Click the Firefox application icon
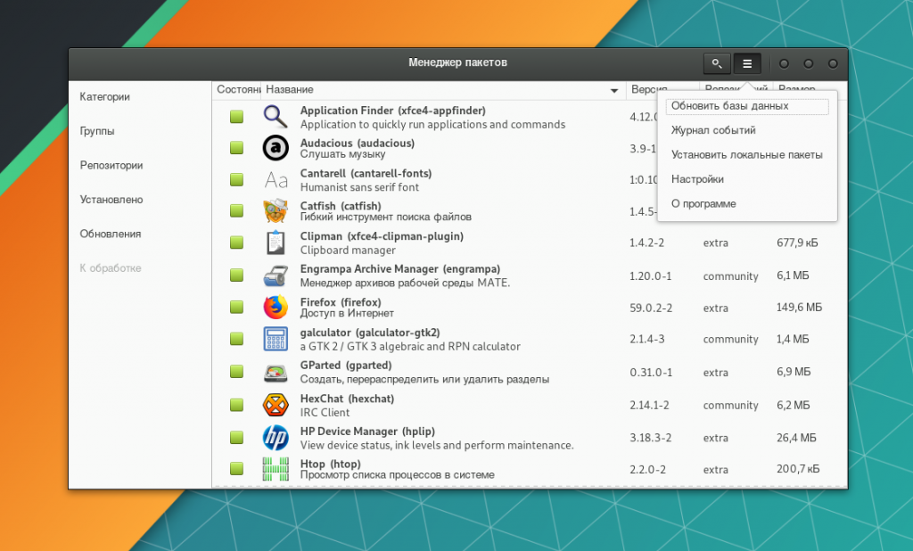Viewport: 913px width, 551px height. tap(276, 308)
